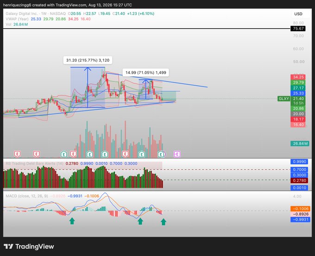Click the +1.23 (+6.10%) change value

pos(141,13)
